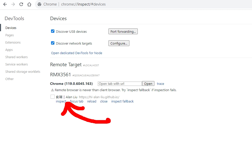Image resolution: width=252 pixels, height=142 pixels.
Task: View Shared storage worklets section
Action: click(23, 72)
